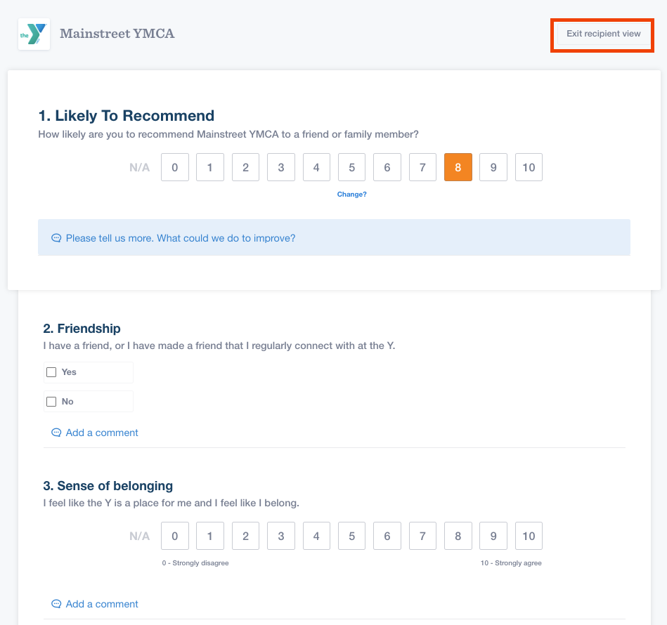Rate Likely To Recommend as 10
This screenshot has width=667, height=625.
tap(529, 167)
